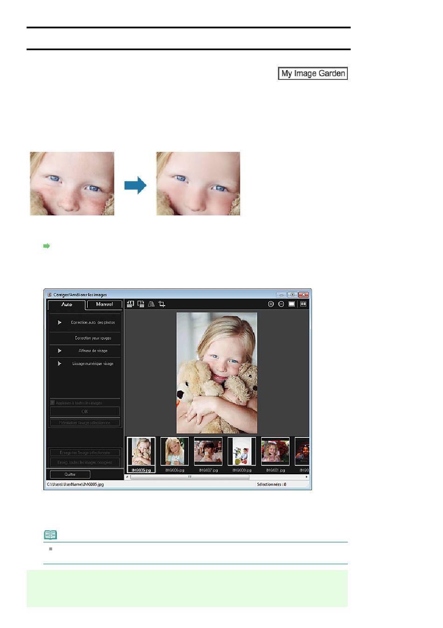Open the side-by-side comparison view

tap(303, 304)
